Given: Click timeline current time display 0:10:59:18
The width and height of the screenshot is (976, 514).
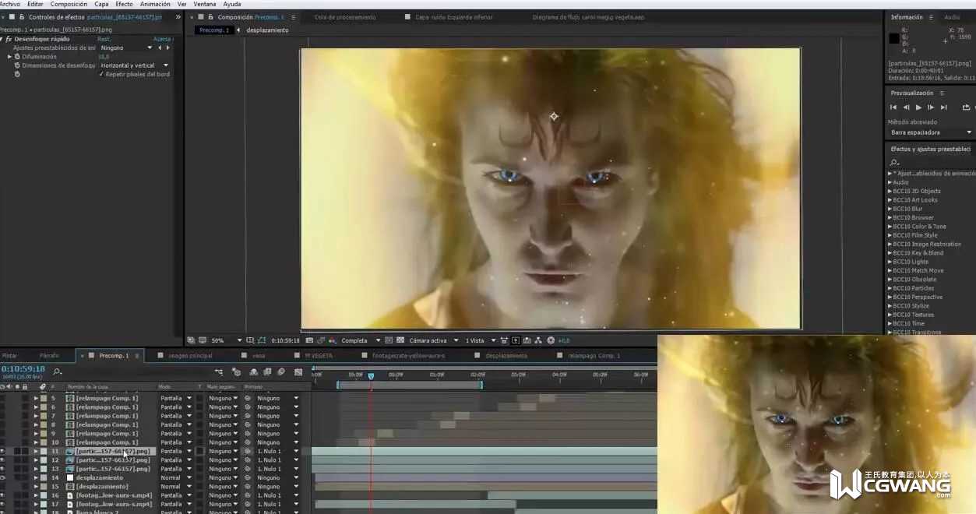Looking at the screenshot, I should [x=23, y=369].
